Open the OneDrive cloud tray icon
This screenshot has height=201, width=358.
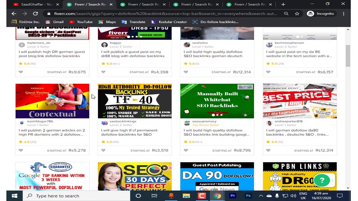pos(269,196)
